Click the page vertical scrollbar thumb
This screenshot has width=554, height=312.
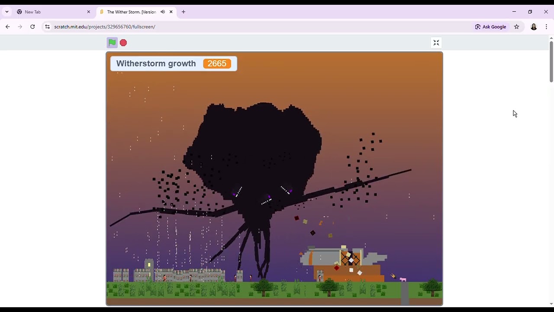(x=551, y=62)
